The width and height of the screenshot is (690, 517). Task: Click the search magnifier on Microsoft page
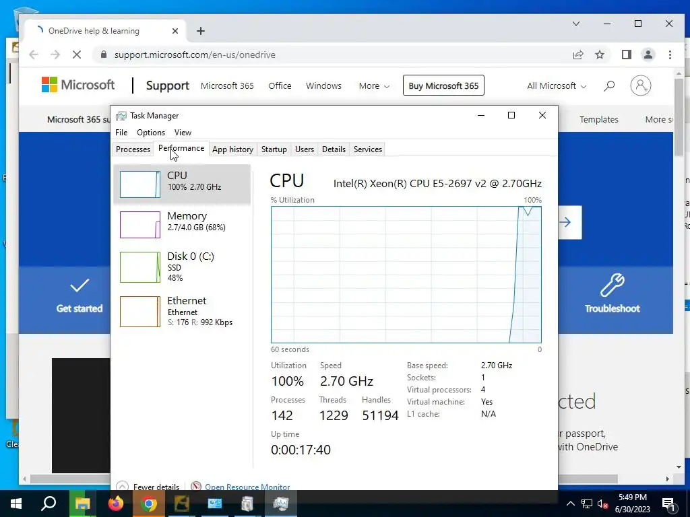[609, 85]
